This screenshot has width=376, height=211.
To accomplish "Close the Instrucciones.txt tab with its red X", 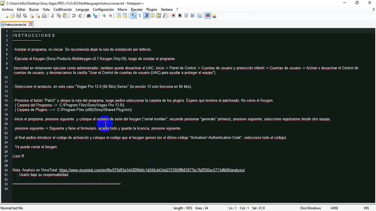I will pyautogui.click(x=30, y=25).
